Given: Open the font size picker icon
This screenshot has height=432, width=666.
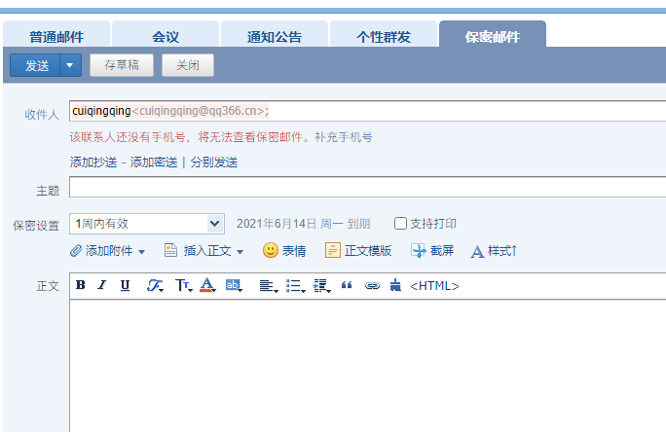Looking at the screenshot, I should coord(183,286).
